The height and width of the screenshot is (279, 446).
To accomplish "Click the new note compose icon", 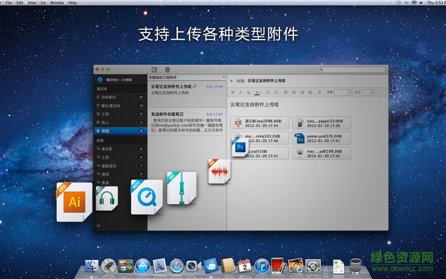I will [x=154, y=69].
